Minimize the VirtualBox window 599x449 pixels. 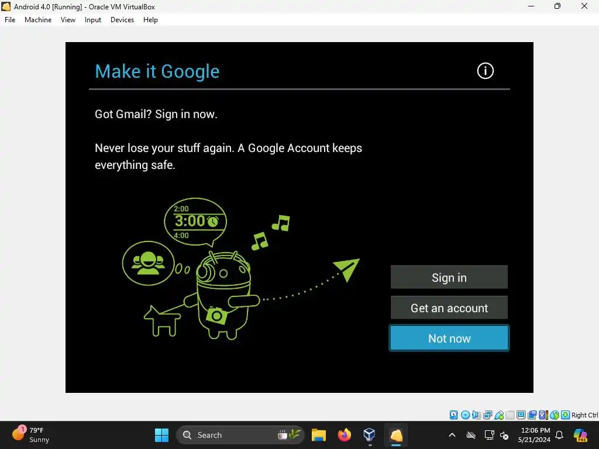tap(531, 6)
